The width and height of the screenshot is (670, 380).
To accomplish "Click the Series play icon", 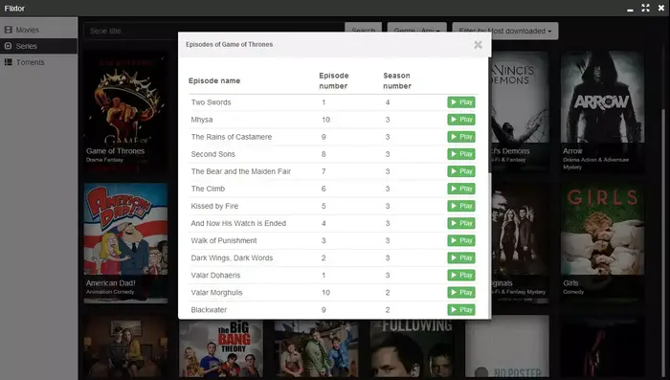I will pos(8,46).
